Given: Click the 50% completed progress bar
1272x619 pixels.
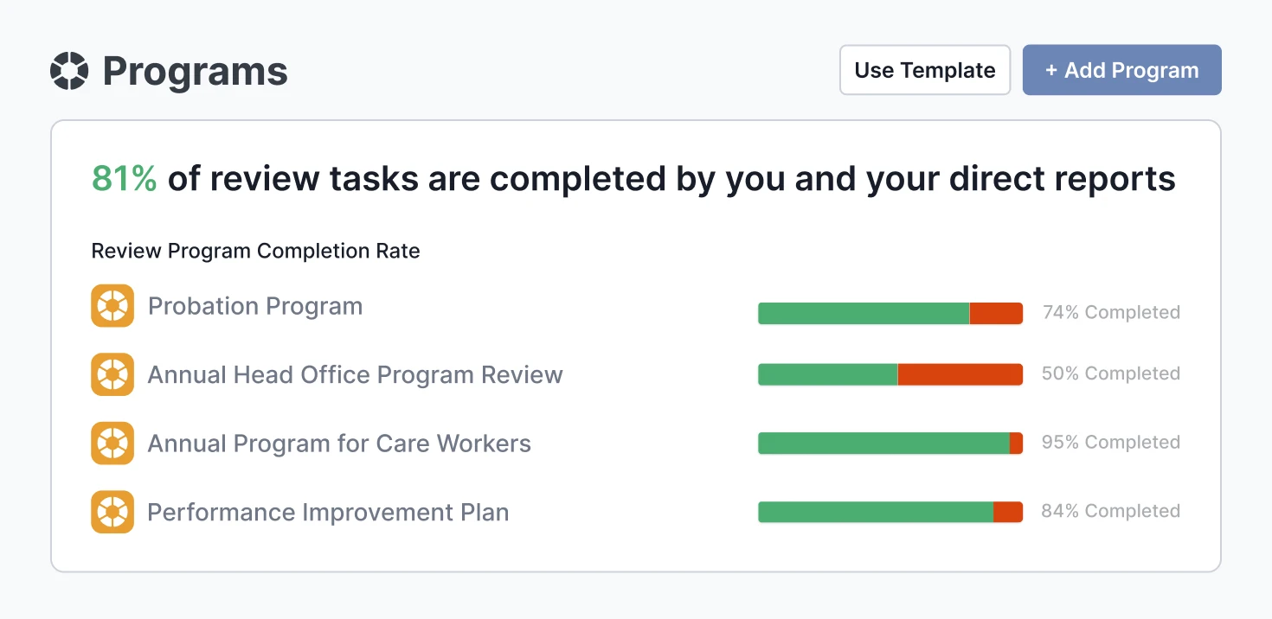Looking at the screenshot, I should pyautogui.click(x=890, y=373).
